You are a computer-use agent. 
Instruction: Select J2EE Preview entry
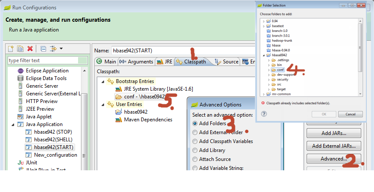[x=40, y=109]
